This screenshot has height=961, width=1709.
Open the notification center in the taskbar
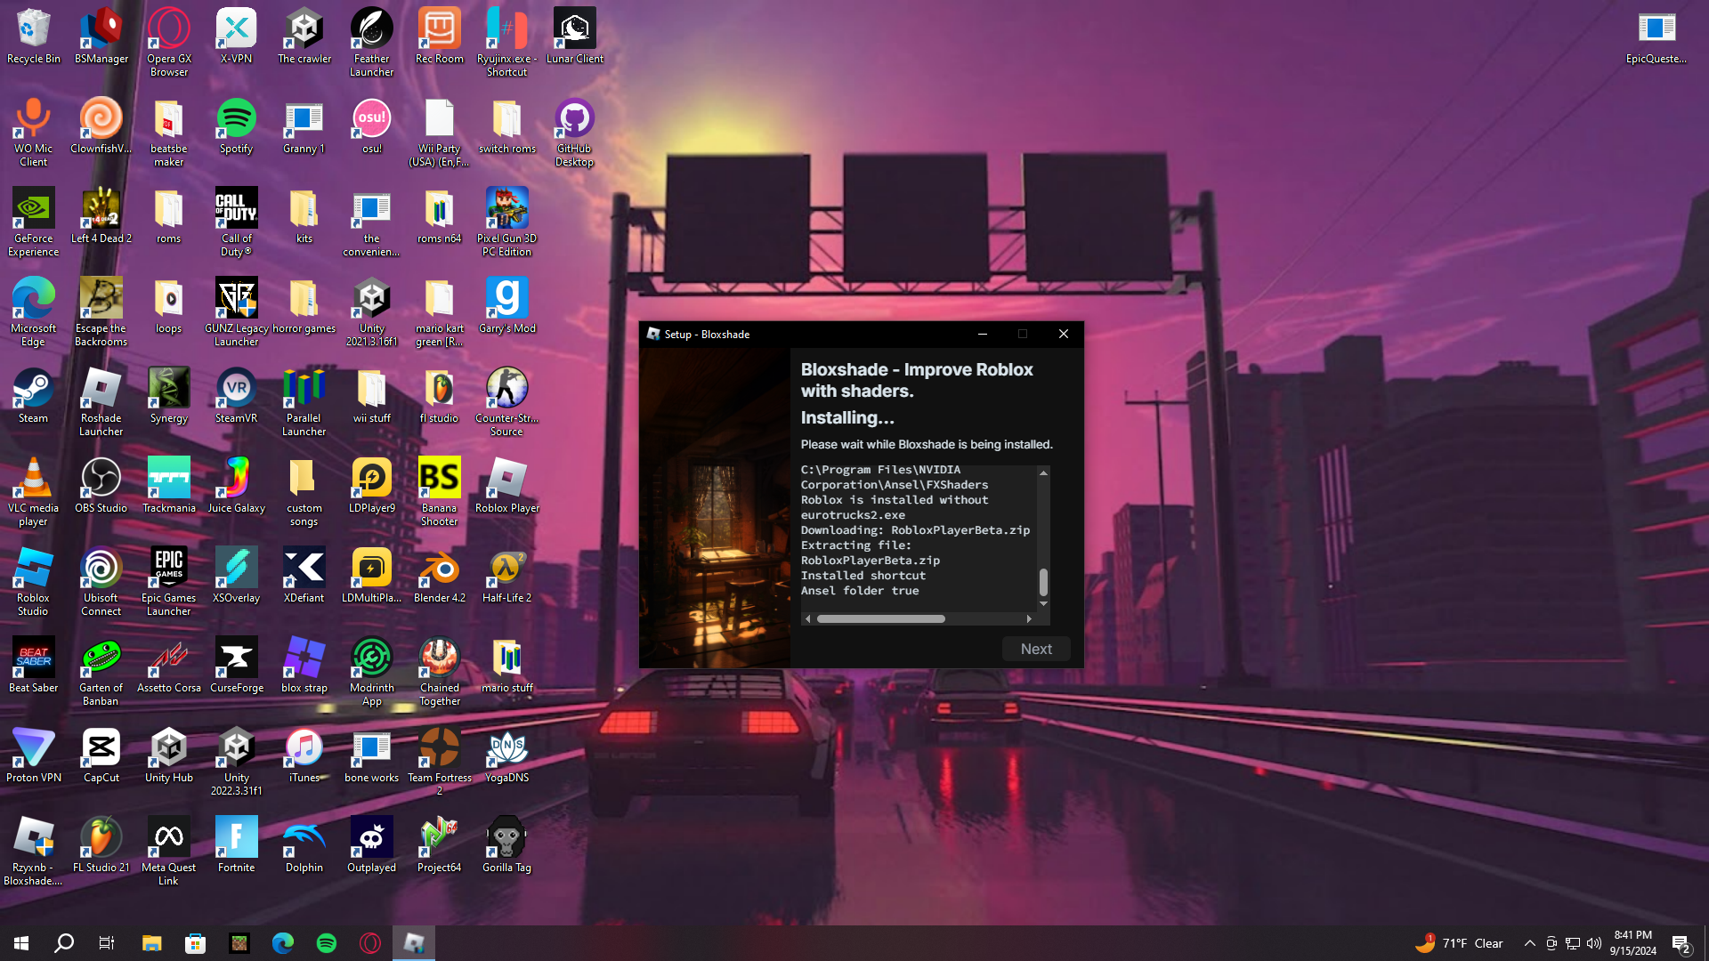pyautogui.click(x=1681, y=943)
